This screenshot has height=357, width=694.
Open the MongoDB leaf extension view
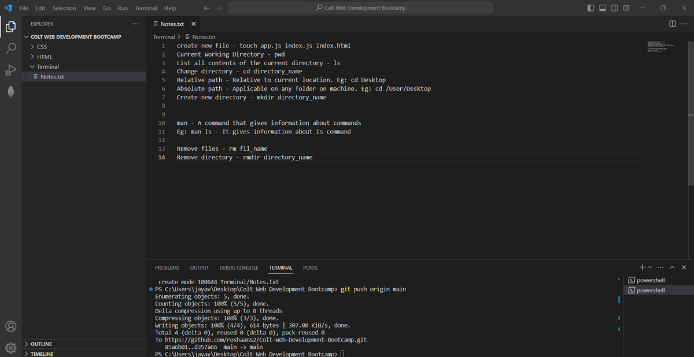pyautogui.click(x=10, y=92)
